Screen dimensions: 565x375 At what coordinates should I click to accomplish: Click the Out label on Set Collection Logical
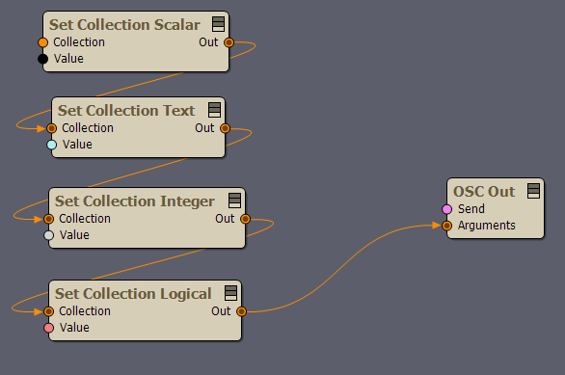pos(221,310)
